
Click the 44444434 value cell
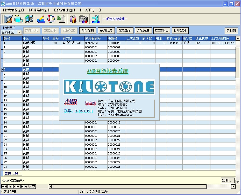click(174, 43)
